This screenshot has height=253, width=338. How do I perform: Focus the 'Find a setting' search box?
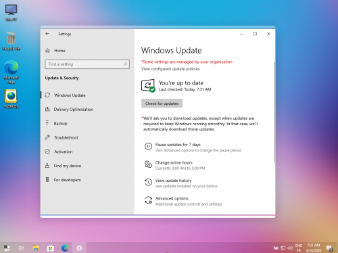pos(87,64)
